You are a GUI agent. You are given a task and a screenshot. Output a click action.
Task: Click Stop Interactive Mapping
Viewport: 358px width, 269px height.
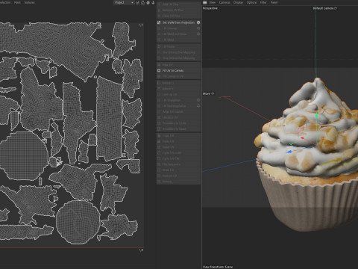(x=178, y=58)
